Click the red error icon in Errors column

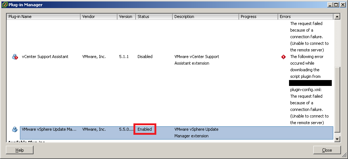(x=283, y=57)
